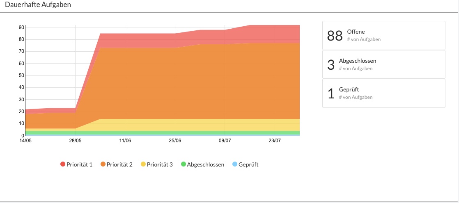Viewport: 459px width, 203px height.
Task: Open the Offene tasks card
Action: point(383,36)
